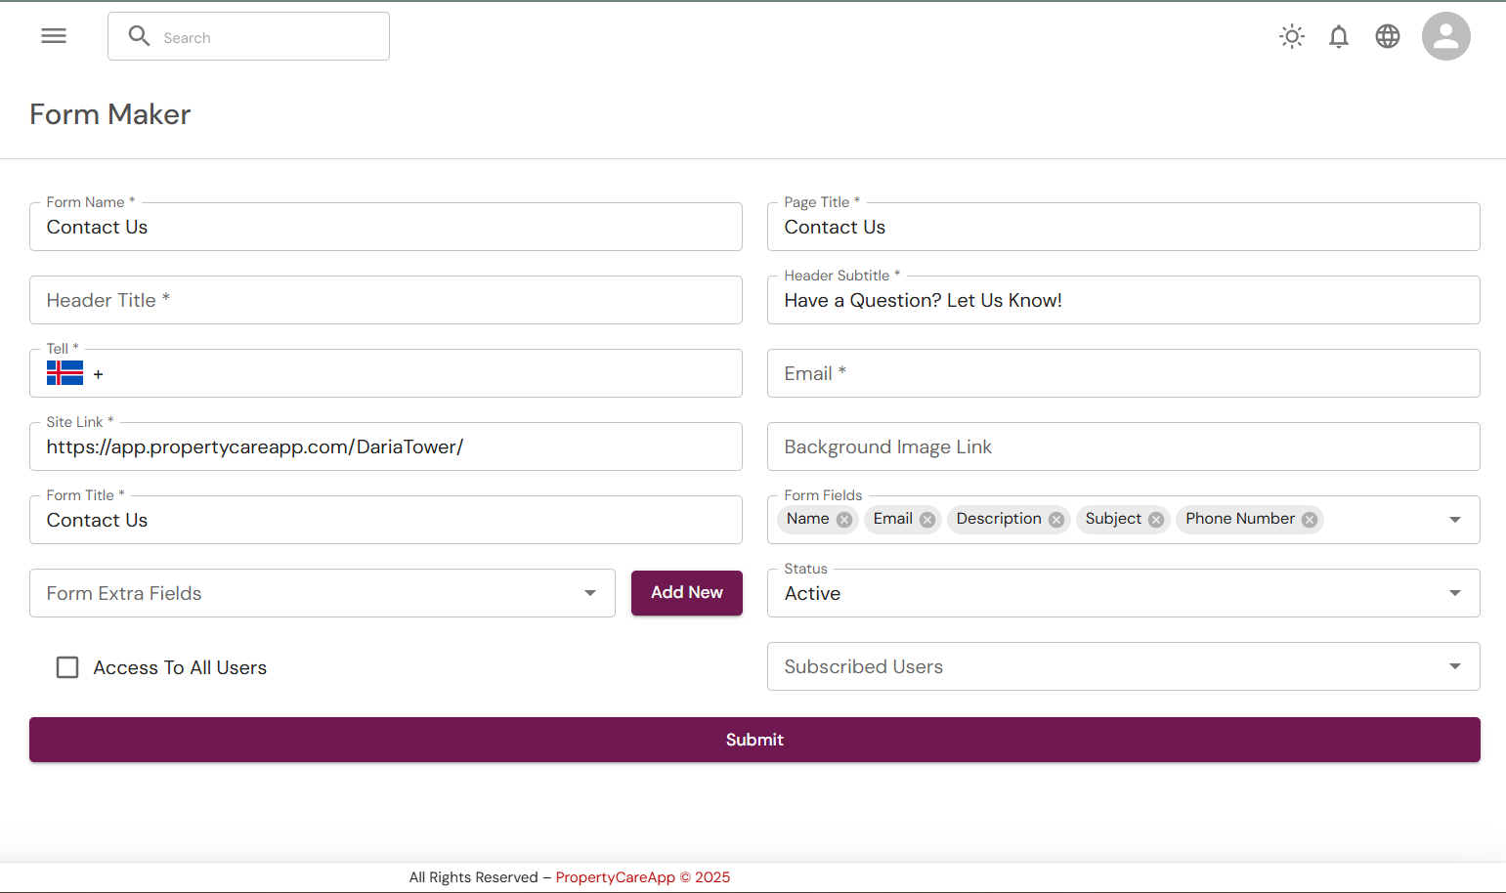Expand the Subscribed Users dropdown
1506x893 pixels.
click(1454, 666)
